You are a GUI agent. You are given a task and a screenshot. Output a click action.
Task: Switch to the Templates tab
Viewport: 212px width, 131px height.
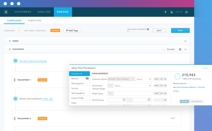pos(35,21)
